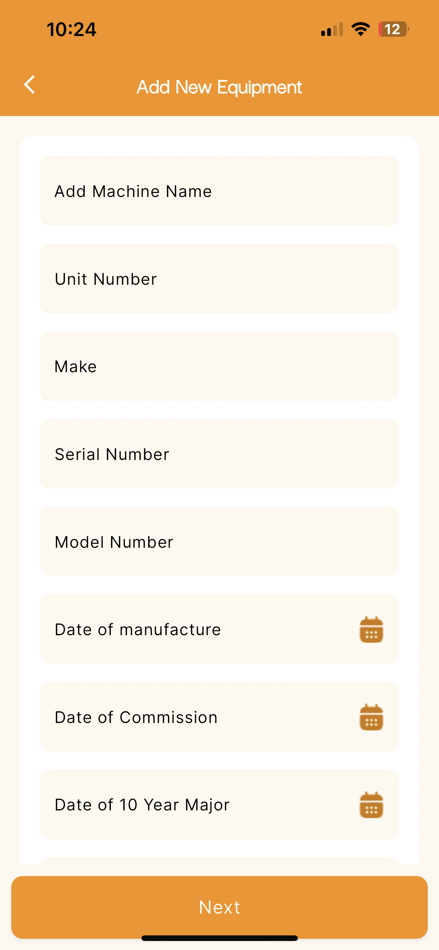This screenshot has width=439, height=950.
Task: Open calendar icon for Date of 10 Year Major
Action: pos(371,805)
